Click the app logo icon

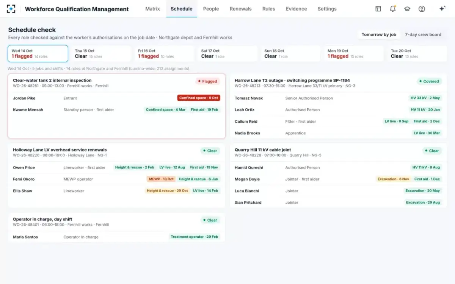pos(11,9)
